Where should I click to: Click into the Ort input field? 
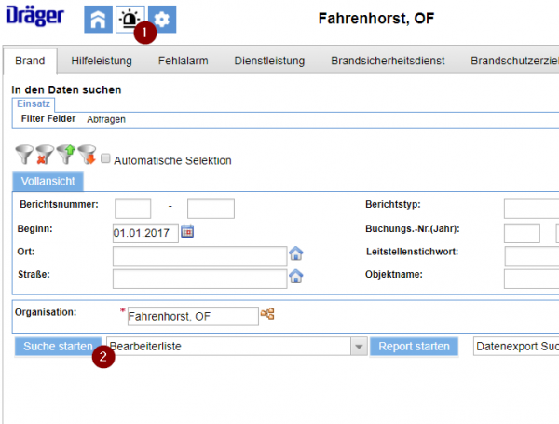(200, 255)
